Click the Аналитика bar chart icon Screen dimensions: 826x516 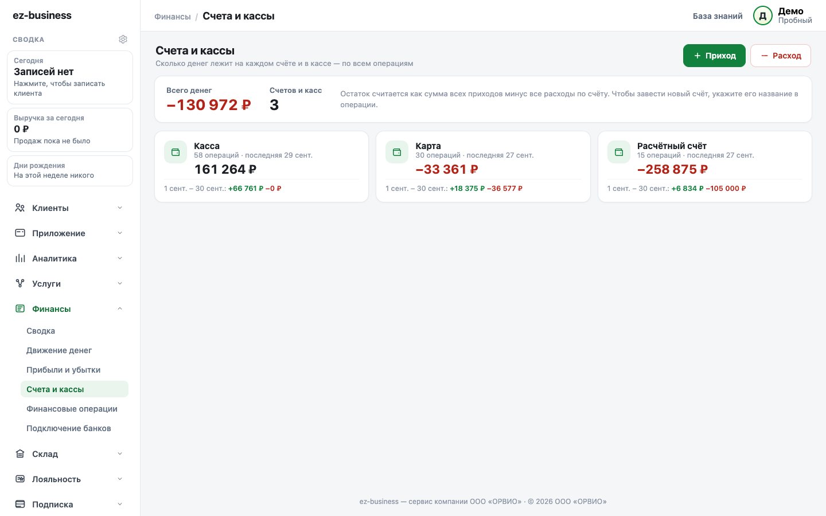[x=20, y=259]
